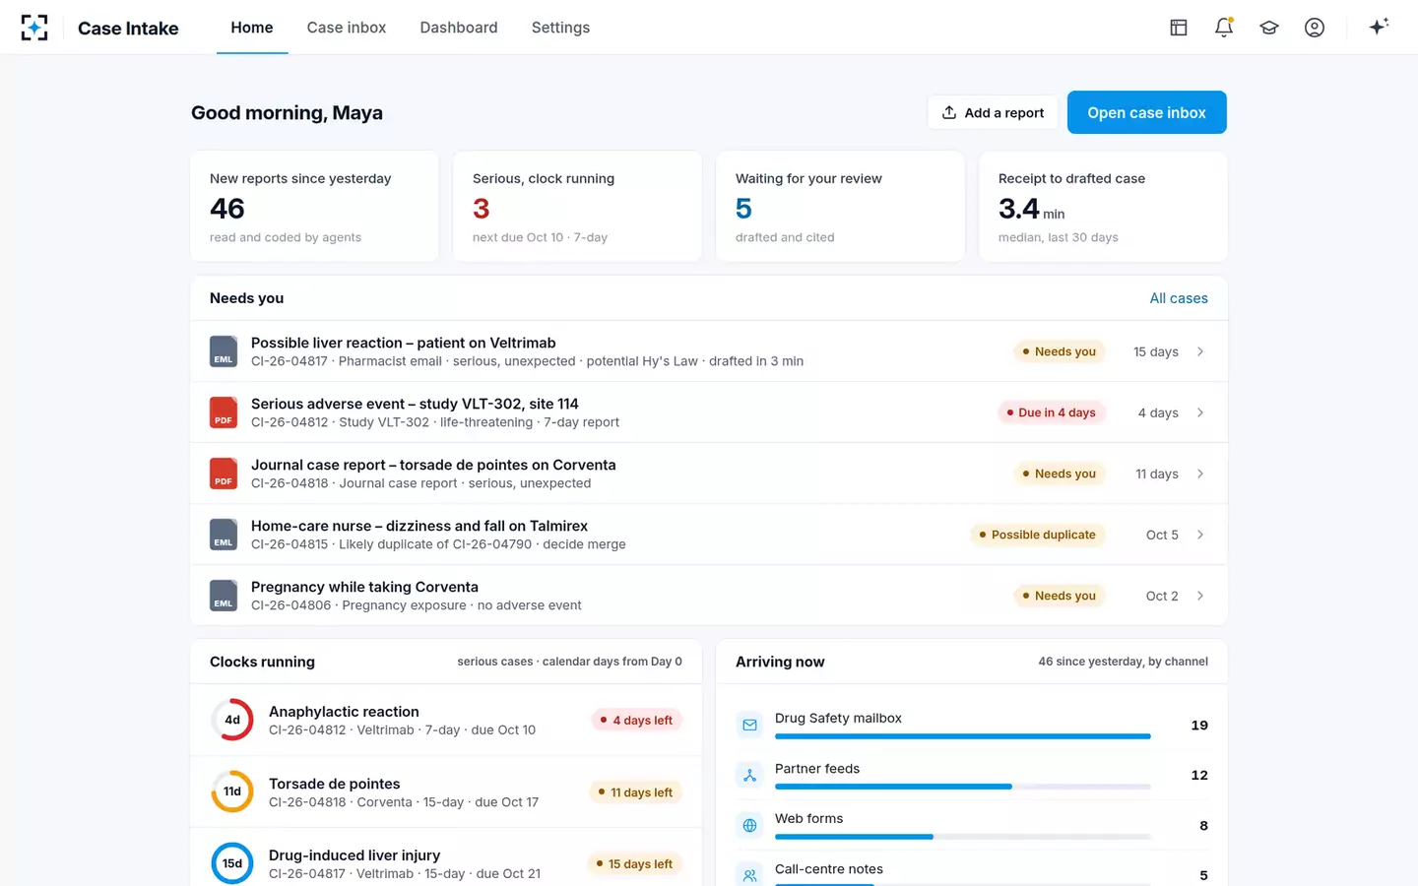
Task: Click the layout panel icon in header
Action: point(1179,28)
